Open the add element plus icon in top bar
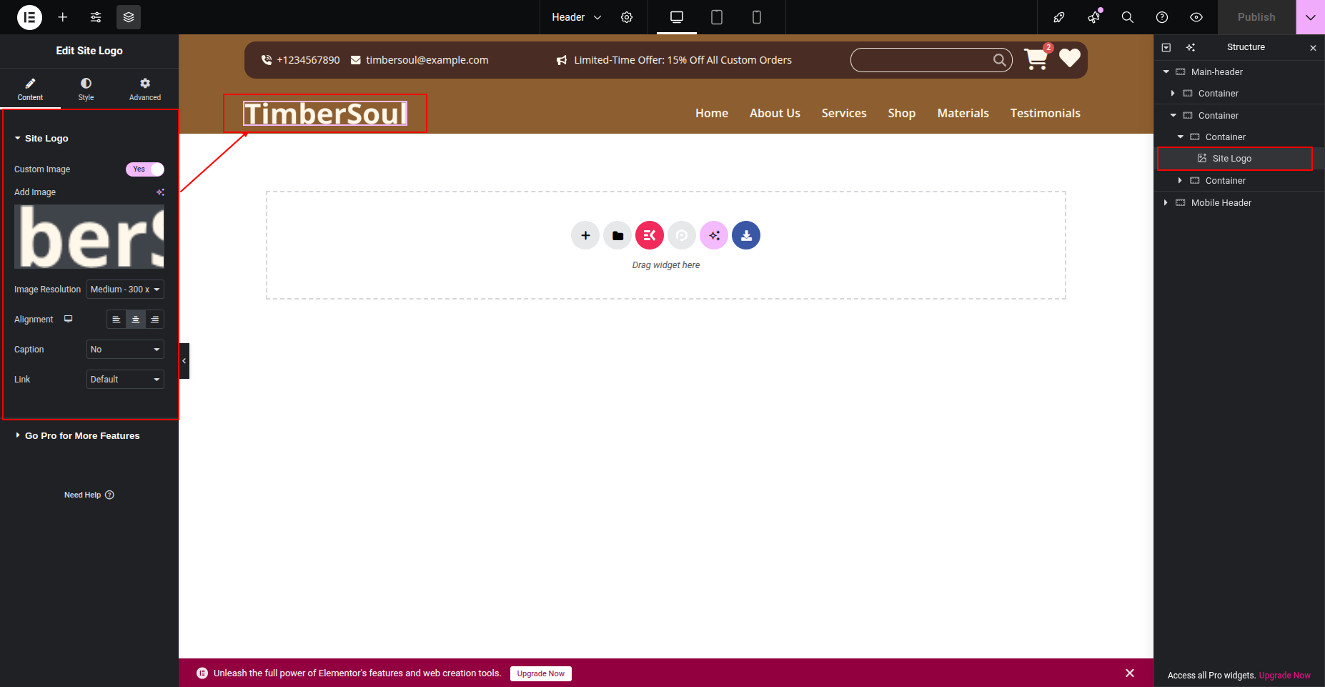Screen dimensions: 1325x687 pyautogui.click(x=63, y=17)
